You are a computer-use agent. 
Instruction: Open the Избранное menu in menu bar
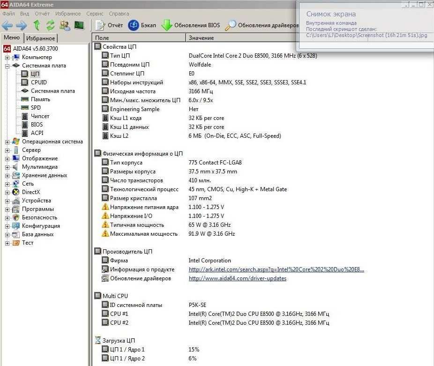68,14
